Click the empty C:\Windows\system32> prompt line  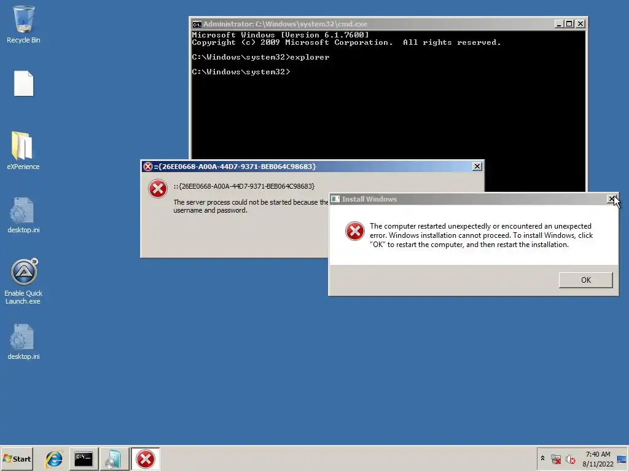pos(241,72)
